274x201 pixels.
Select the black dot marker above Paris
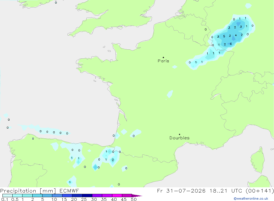click(163, 57)
